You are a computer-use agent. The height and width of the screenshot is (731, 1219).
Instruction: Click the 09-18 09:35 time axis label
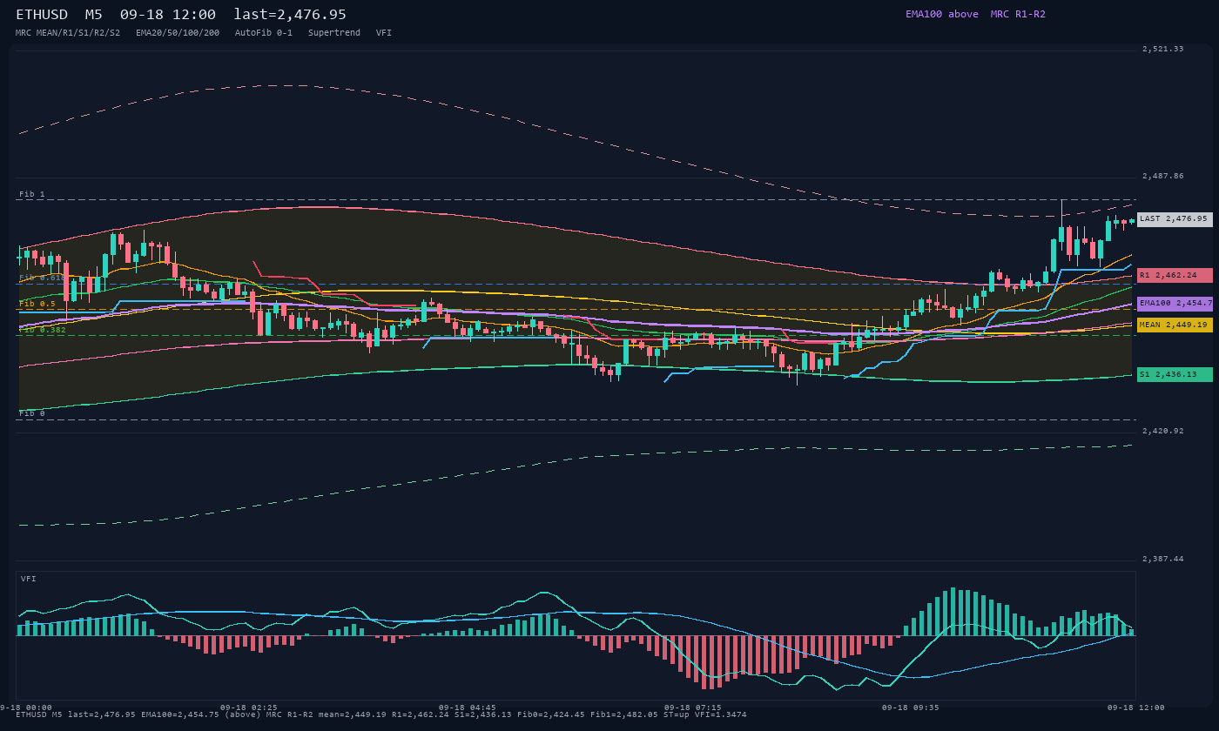(911, 708)
